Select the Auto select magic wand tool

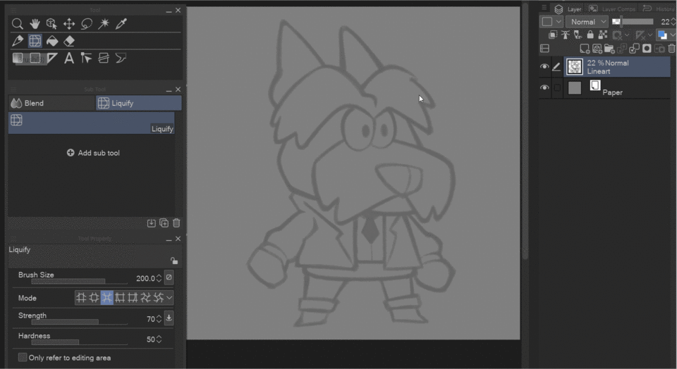coord(104,24)
